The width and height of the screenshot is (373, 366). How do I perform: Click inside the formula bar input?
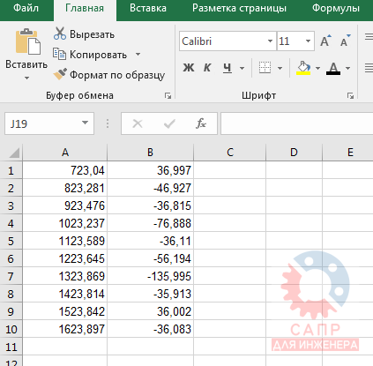(x=297, y=123)
